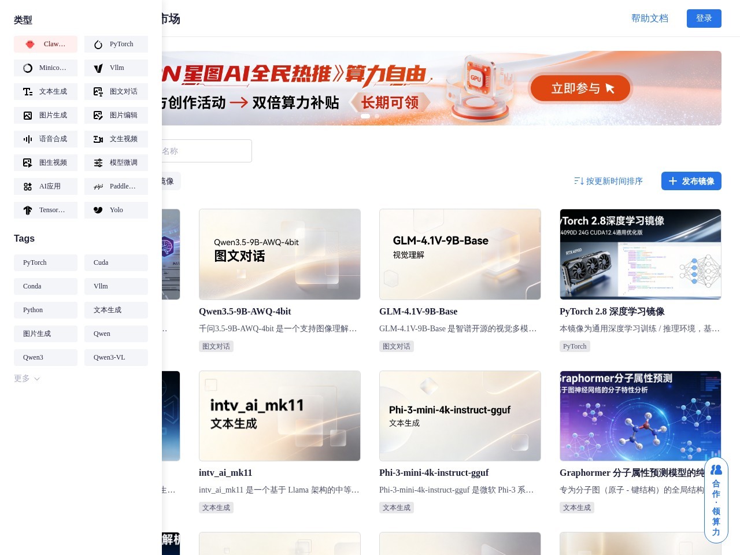Enable the Conda tag filter
The height and width of the screenshot is (555, 740).
point(45,286)
